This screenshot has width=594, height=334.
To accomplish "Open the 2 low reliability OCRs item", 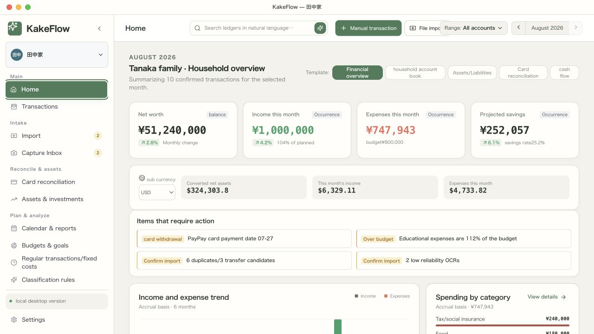I will 464,261.
